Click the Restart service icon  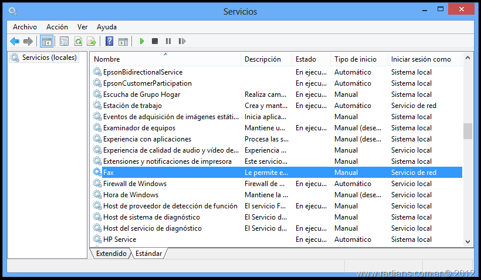(x=182, y=41)
